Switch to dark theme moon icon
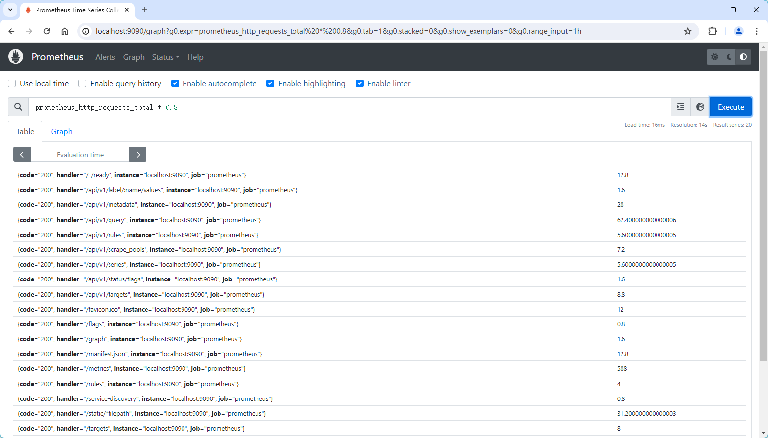This screenshot has height=438, width=768. pyautogui.click(x=729, y=57)
